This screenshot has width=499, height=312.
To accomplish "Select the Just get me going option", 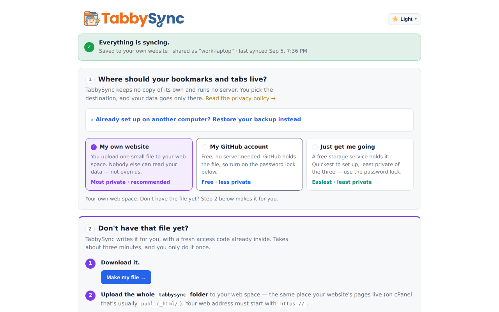I will point(360,164).
